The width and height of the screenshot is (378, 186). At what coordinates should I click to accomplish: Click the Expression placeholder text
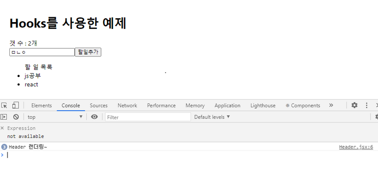pos(21,128)
